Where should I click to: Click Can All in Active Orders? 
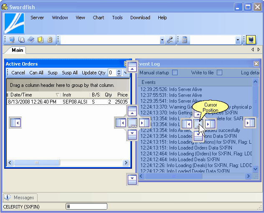[36, 73]
